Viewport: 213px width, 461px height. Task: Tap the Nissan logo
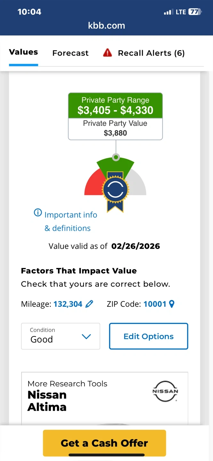tap(165, 391)
